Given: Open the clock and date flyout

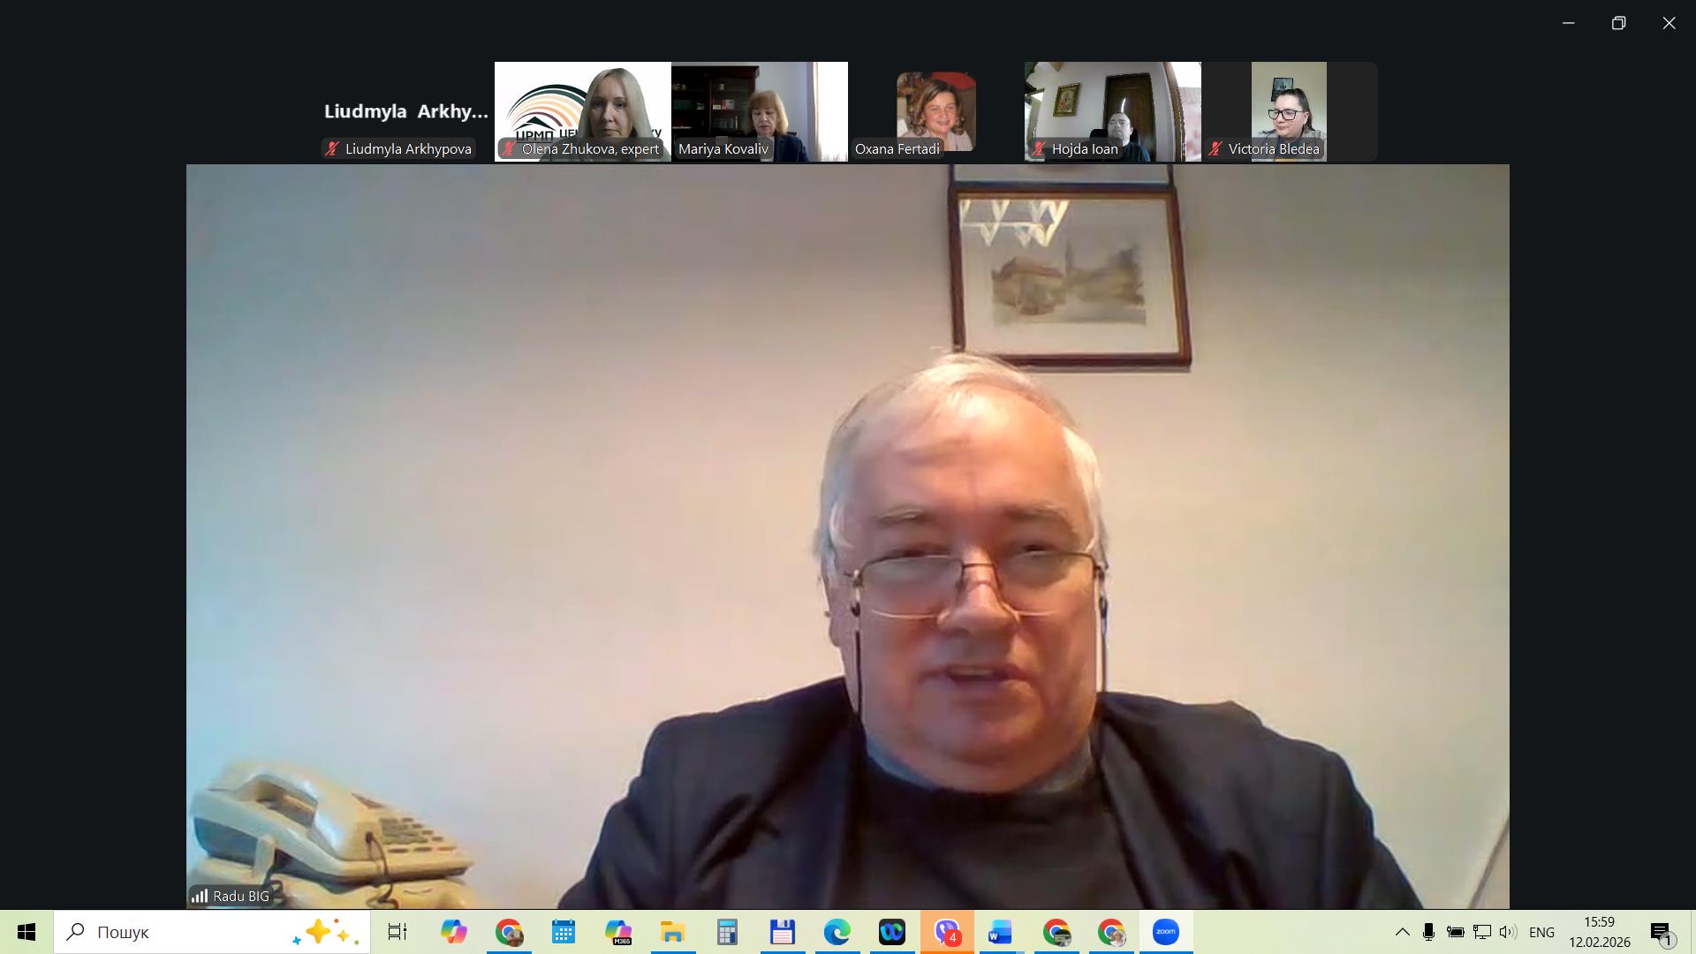Looking at the screenshot, I should tap(1599, 932).
